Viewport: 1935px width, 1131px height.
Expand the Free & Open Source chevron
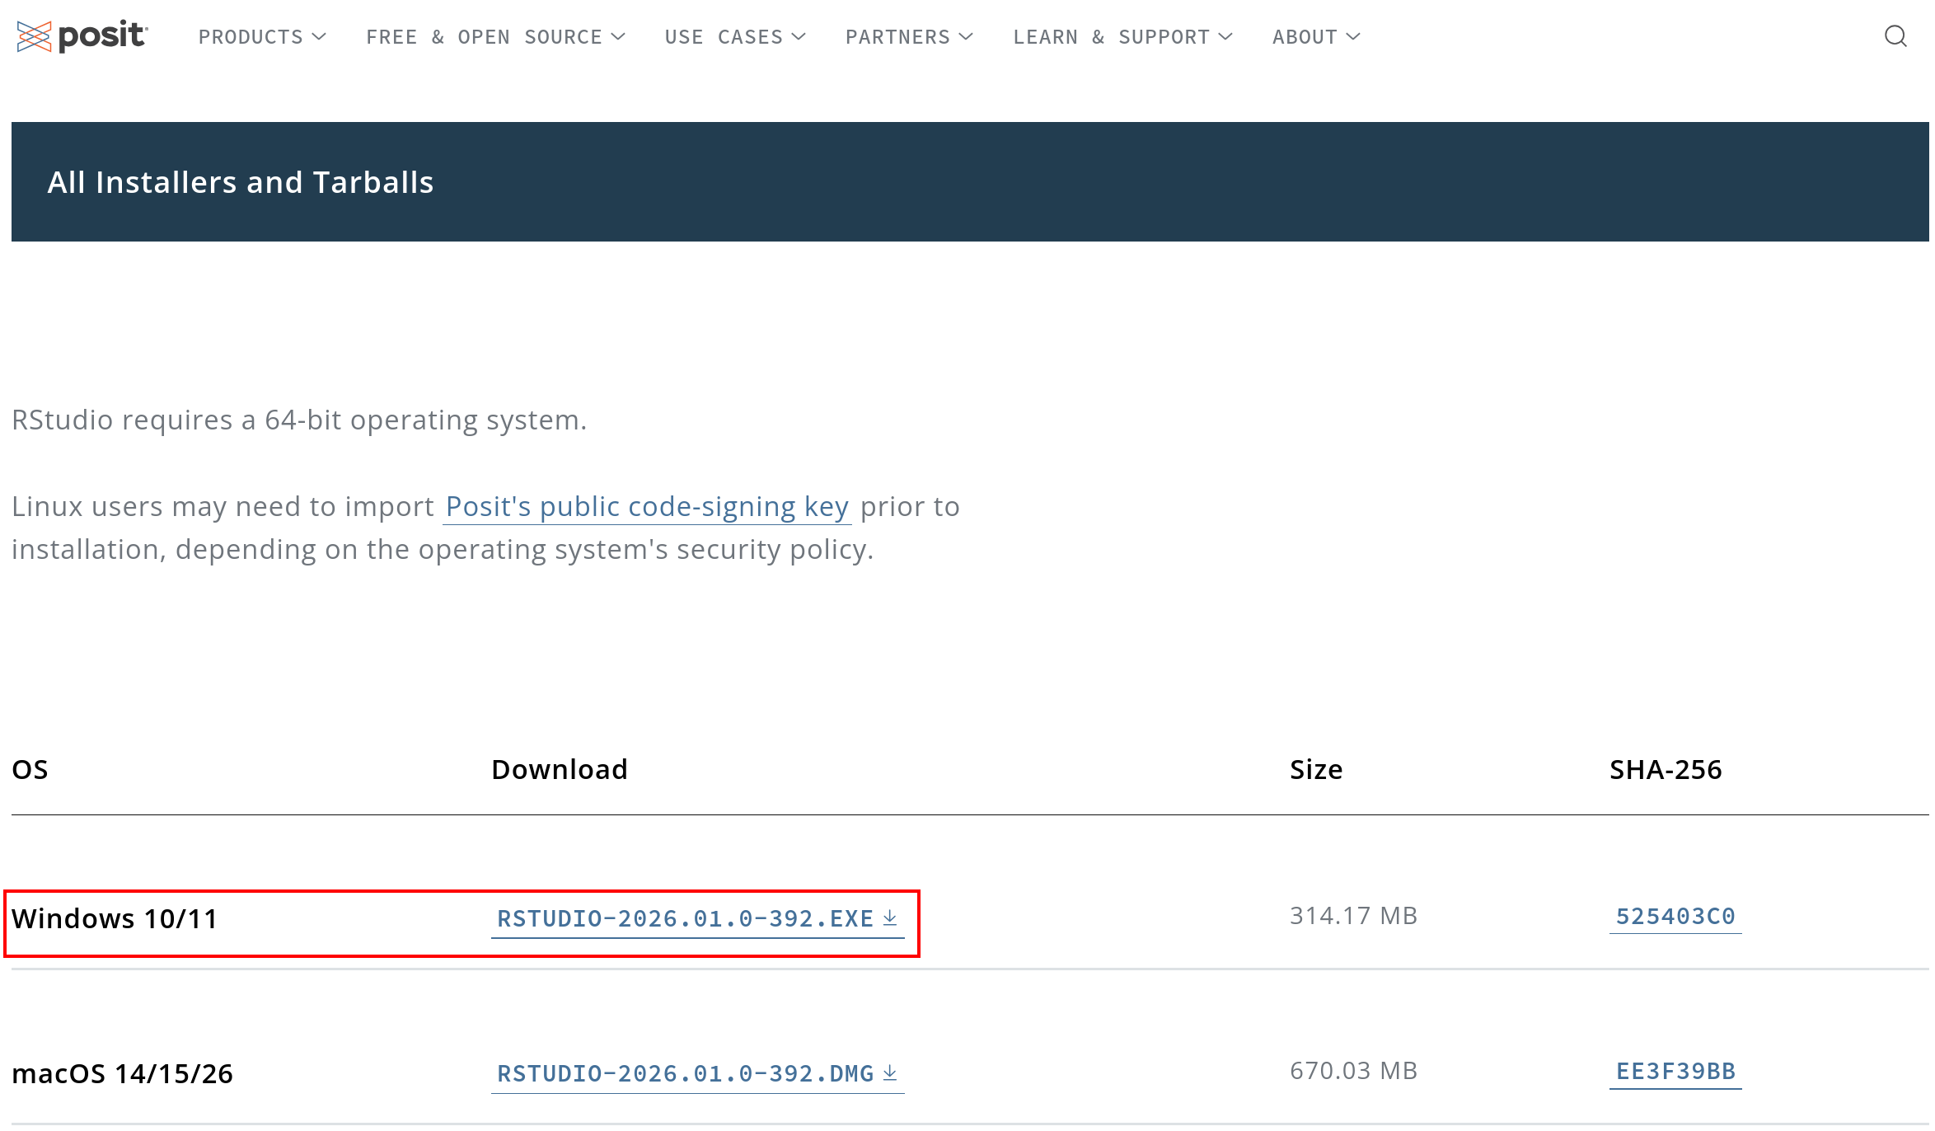coord(618,37)
